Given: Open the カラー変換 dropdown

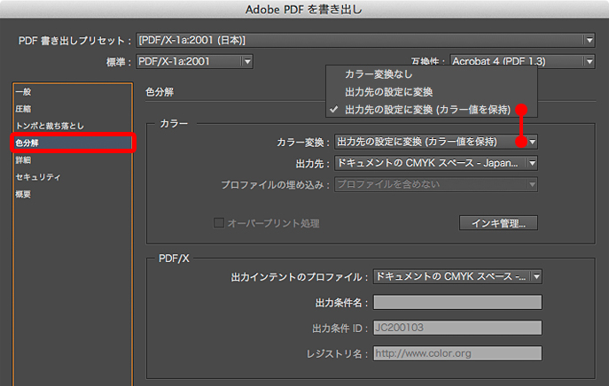Looking at the screenshot, I should click(x=436, y=142).
